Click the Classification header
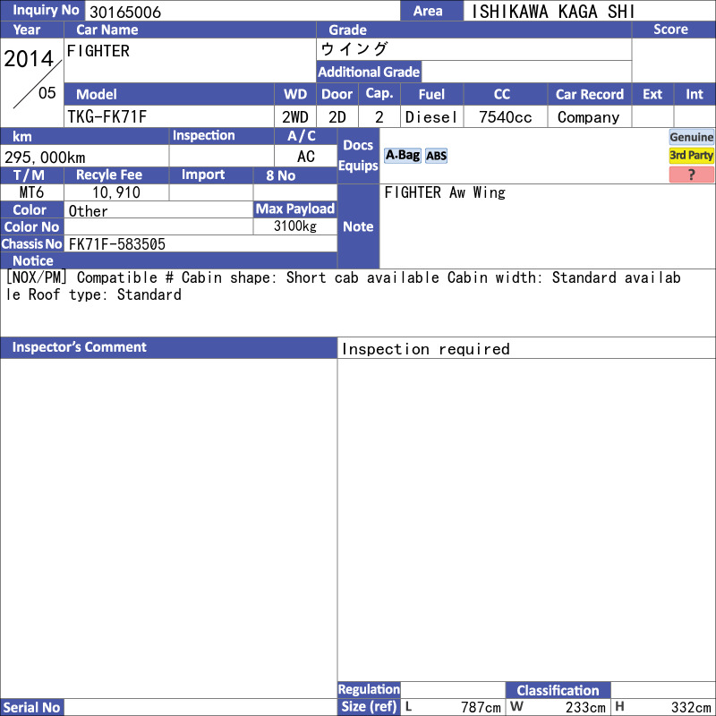Viewport: 716px width, 716px height. (558, 690)
